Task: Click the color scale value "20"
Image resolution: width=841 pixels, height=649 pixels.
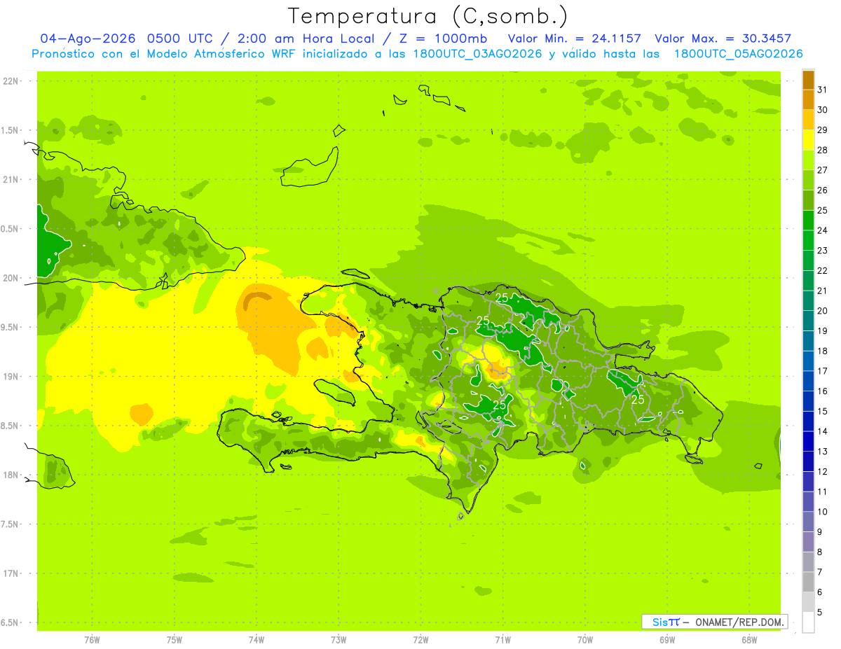Action: (823, 311)
